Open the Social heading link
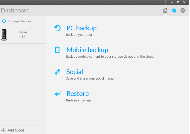Image resolution: width=190 pixels, height=134 pixels. 74,72
